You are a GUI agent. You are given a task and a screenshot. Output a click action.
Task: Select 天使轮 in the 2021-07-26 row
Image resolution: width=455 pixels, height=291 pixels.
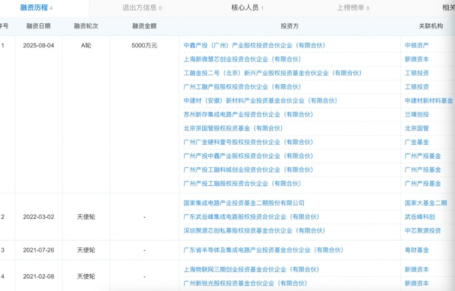click(86, 250)
